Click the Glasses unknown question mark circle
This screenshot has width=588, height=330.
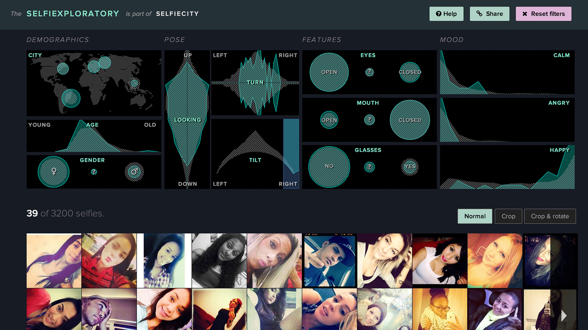coord(369,167)
